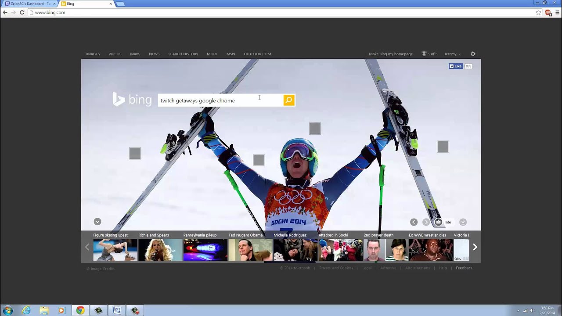Show hidden system tray icons
Image resolution: width=562 pixels, height=316 pixels.
[x=518, y=311]
